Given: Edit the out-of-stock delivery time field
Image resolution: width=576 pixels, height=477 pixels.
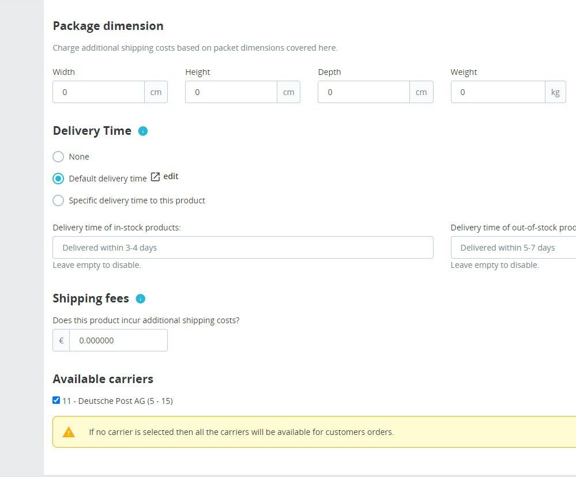Looking at the screenshot, I should pos(513,248).
